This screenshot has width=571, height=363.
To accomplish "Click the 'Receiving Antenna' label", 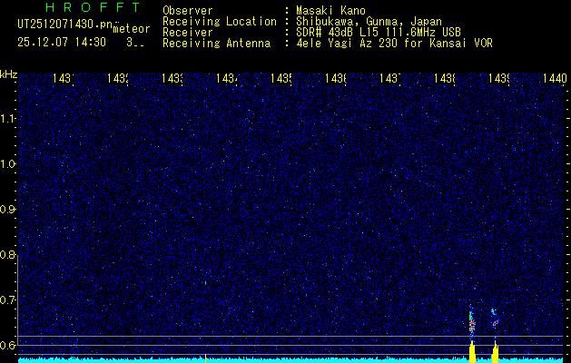I will (x=216, y=44).
